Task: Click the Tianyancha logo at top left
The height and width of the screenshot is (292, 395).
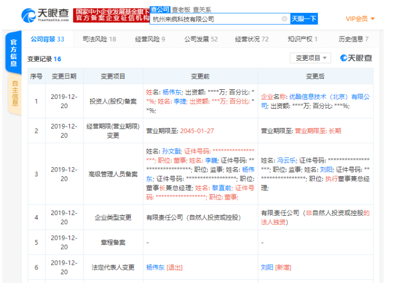Action: pos(45,15)
